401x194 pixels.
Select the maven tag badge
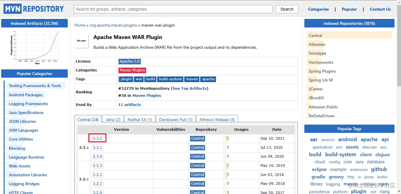(192, 79)
